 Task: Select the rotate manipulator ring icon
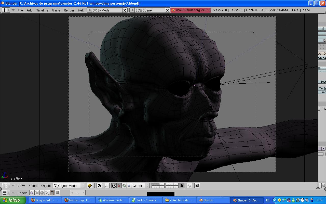(124, 186)
